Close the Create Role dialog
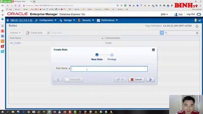203x114 pixels. click(x=153, y=50)
